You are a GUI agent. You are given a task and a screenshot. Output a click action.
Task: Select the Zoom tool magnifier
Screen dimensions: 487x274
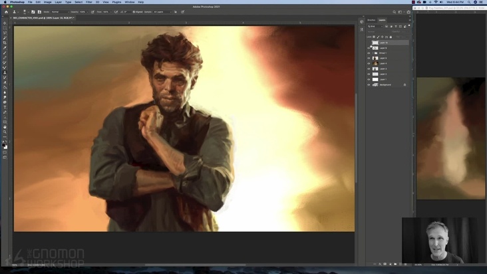[x=5, y=132]
